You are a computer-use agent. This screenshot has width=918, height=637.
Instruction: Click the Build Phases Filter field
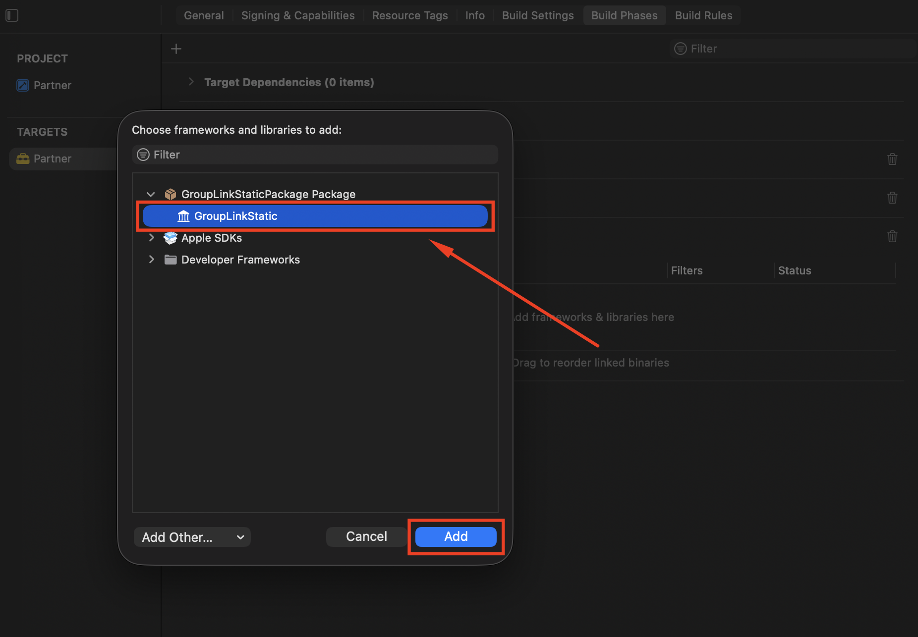792,49
